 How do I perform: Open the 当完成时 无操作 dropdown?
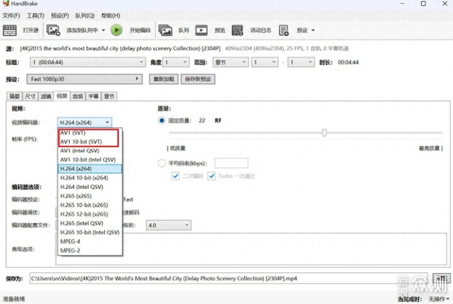439,299
